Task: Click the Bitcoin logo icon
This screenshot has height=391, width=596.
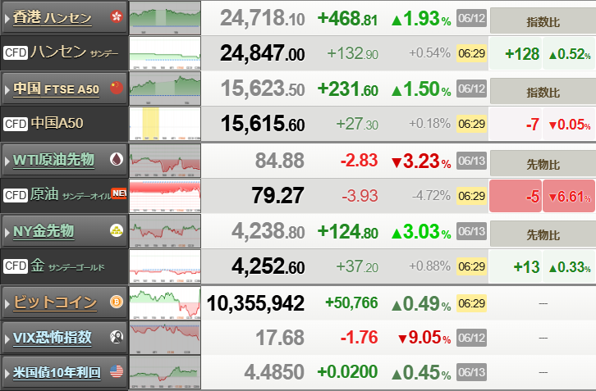Action: coord(117,302)
